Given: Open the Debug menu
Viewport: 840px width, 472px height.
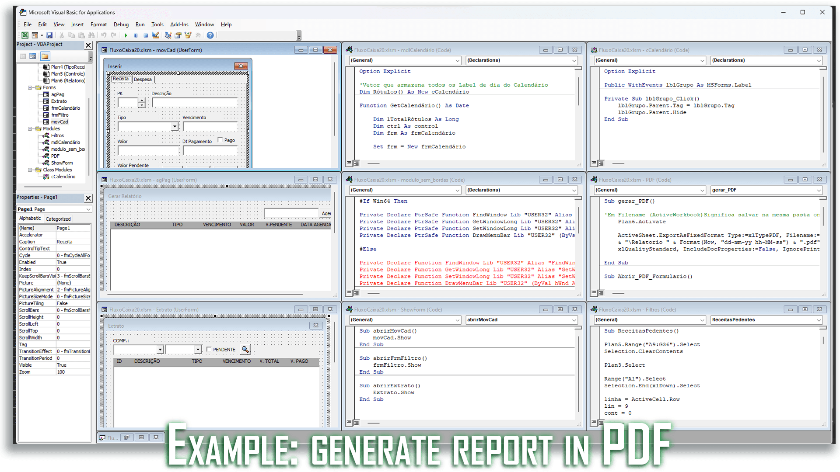Looking at the screenshot, I should pos(121,24).
